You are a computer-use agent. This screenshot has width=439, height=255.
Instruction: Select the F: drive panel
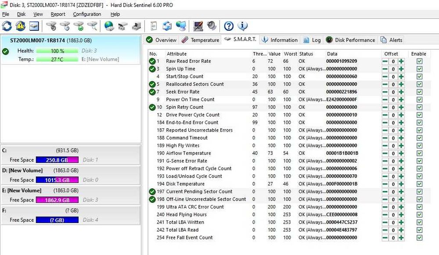(71, 215)
